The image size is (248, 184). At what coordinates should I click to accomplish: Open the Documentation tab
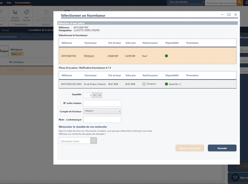pyautogui.click(x=23, y=3)
